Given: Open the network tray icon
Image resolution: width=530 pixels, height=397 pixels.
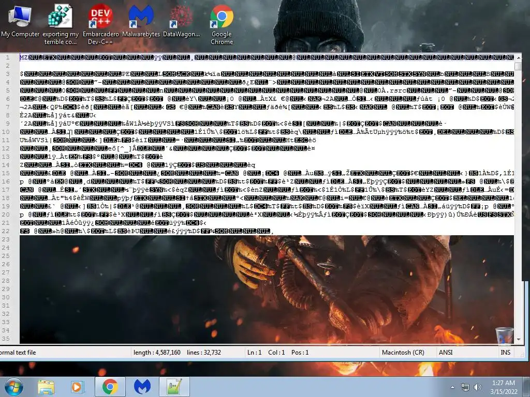Looking at the screenshot, I should [465, 387].
